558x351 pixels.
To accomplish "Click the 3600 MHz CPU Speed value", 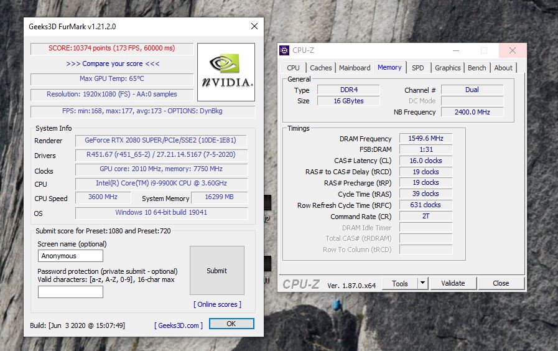I will (103, 197).
